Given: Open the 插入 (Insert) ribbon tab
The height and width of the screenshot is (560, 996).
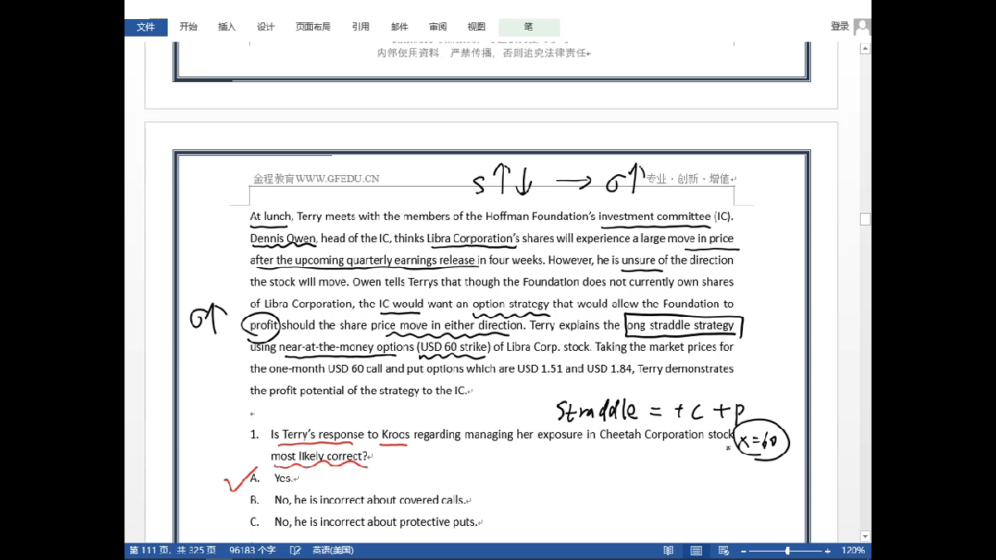Looking at the screenshot, I should click(x=227, y=27).
